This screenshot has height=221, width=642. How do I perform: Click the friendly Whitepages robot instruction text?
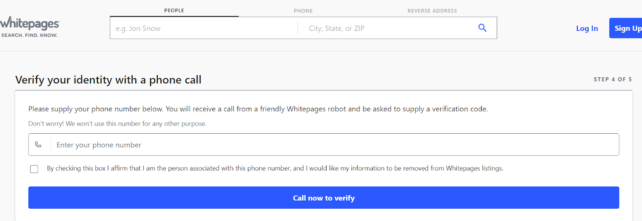pyautogui.click(x=258, y=109)
